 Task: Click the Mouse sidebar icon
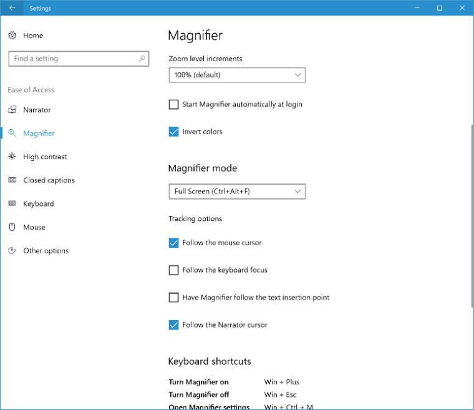click(x=12, y=227)
